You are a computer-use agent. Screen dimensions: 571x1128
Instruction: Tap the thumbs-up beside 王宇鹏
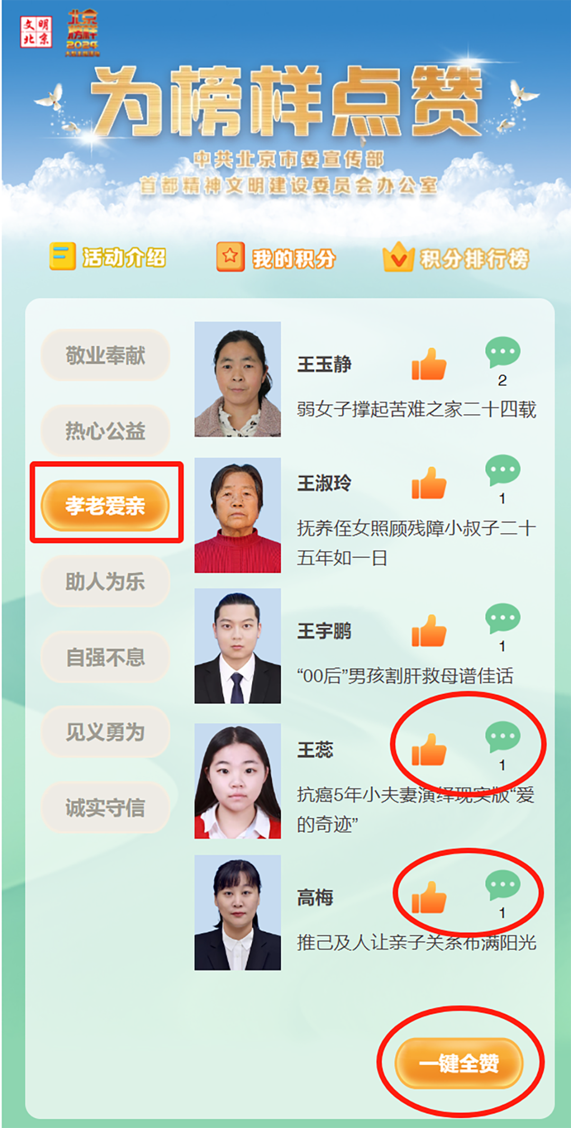point(429,631)
